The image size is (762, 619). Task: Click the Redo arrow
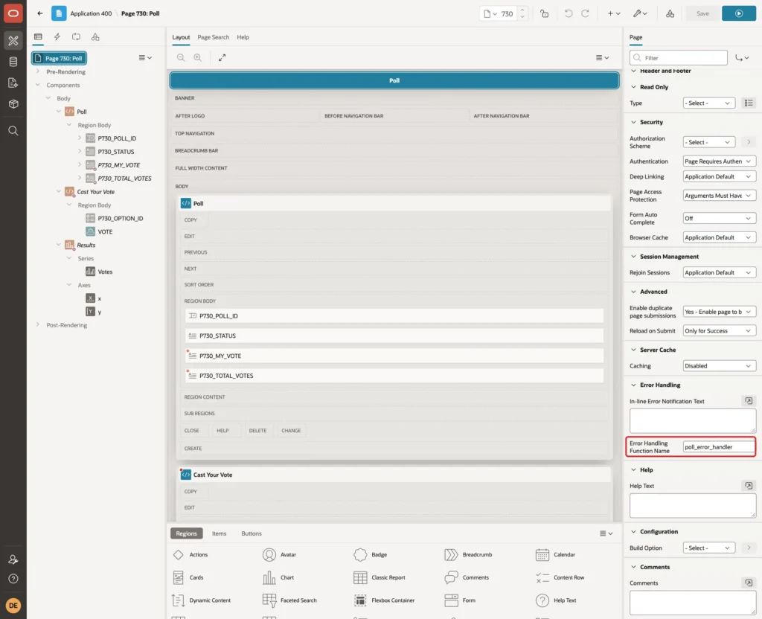[585, 13]
